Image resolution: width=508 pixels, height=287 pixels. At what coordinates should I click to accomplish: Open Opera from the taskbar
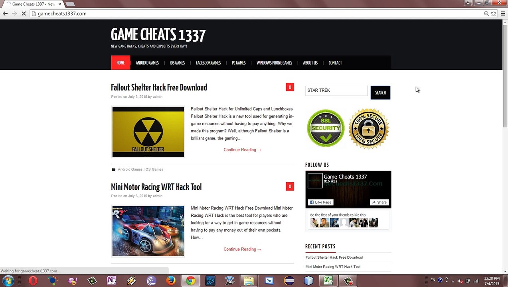point(33,281)
